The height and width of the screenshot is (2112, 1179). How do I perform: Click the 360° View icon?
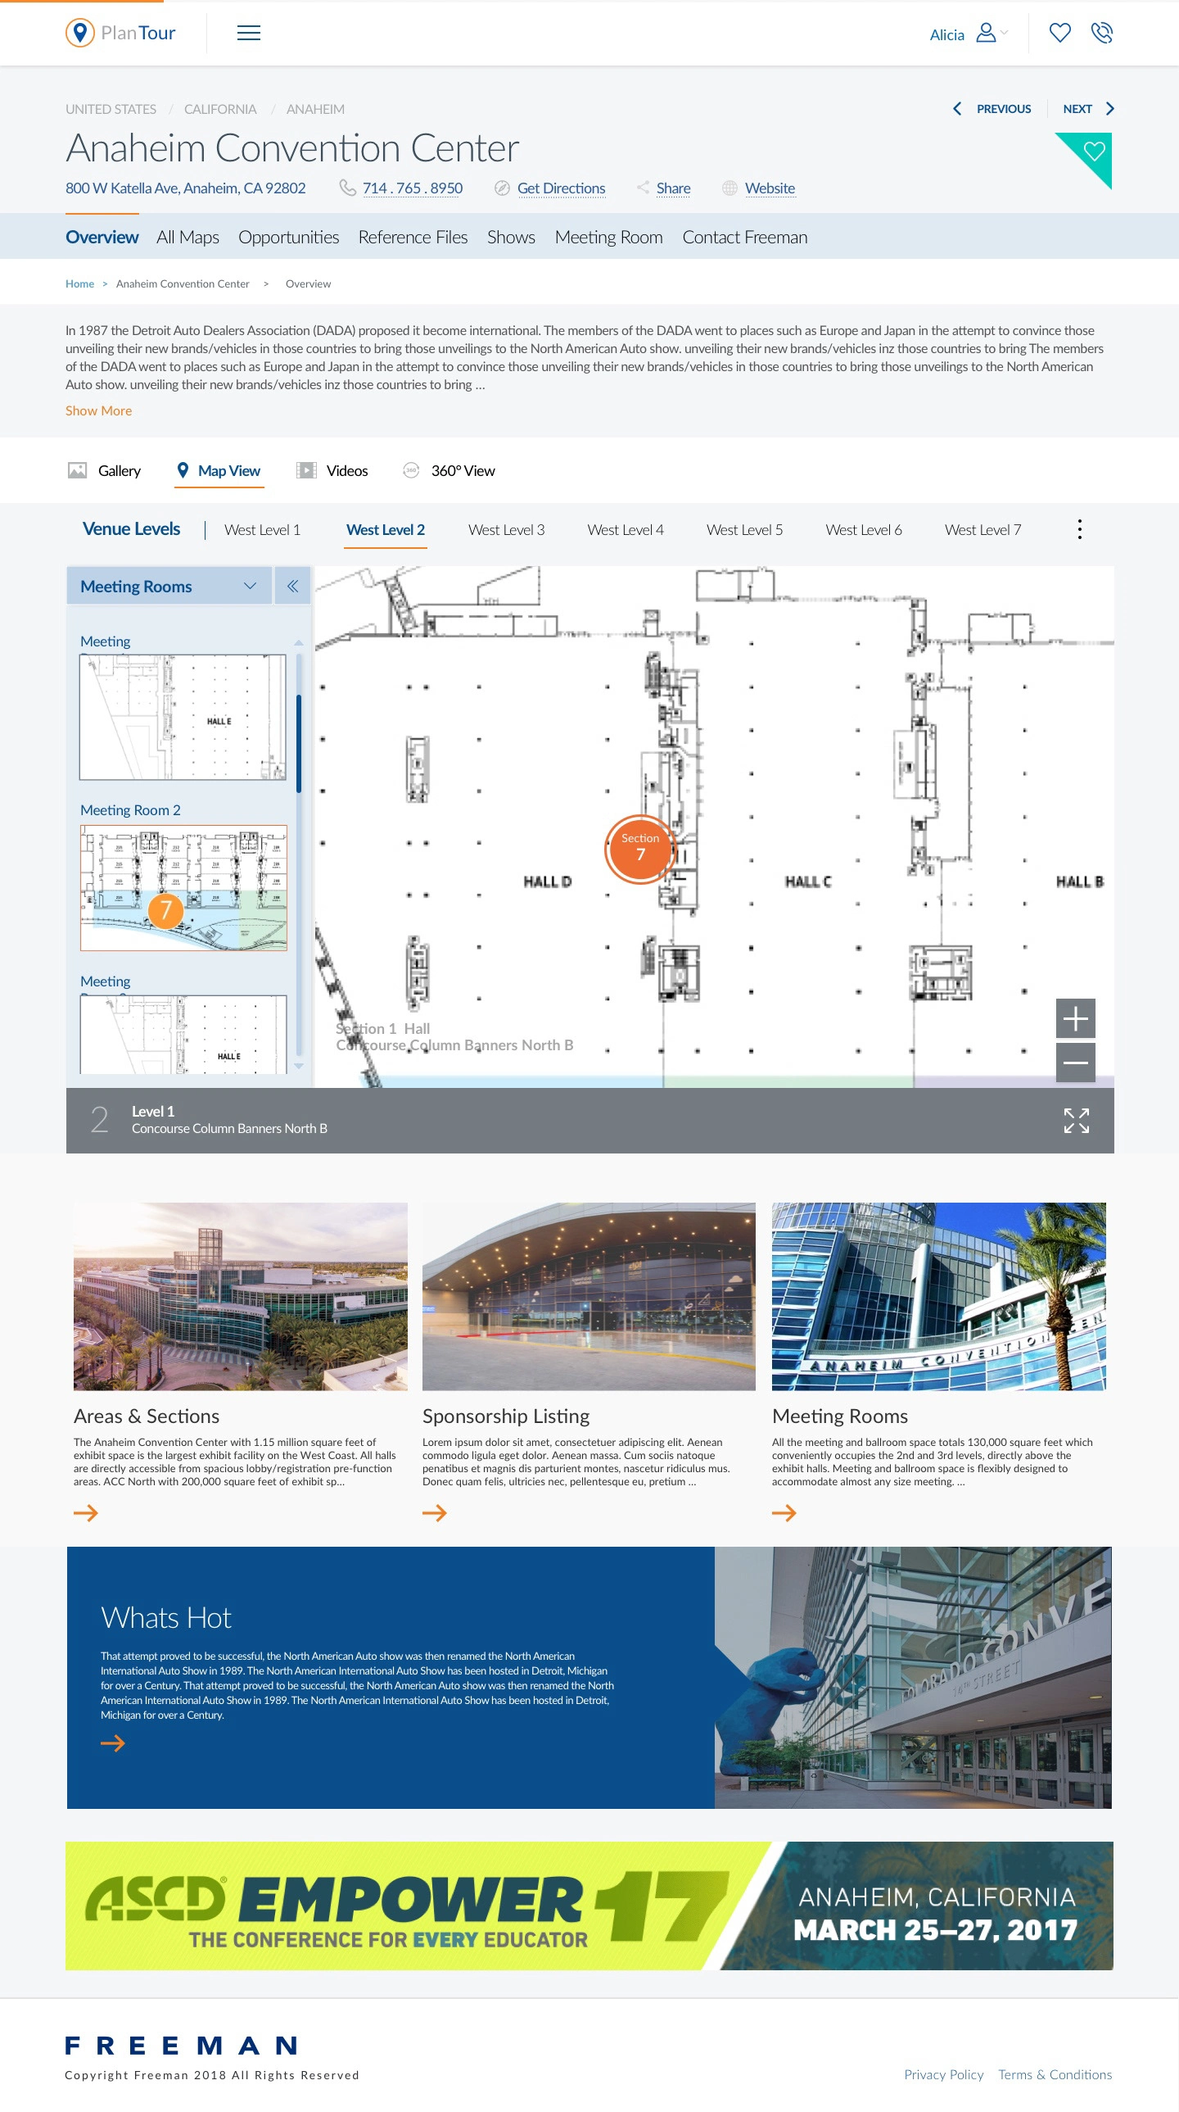(411, 469)
